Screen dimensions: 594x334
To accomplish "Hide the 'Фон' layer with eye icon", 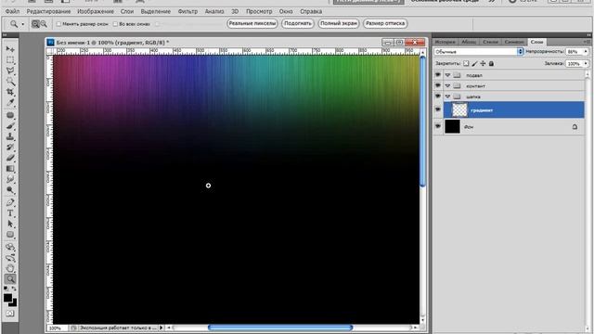I will click(438, 126).
